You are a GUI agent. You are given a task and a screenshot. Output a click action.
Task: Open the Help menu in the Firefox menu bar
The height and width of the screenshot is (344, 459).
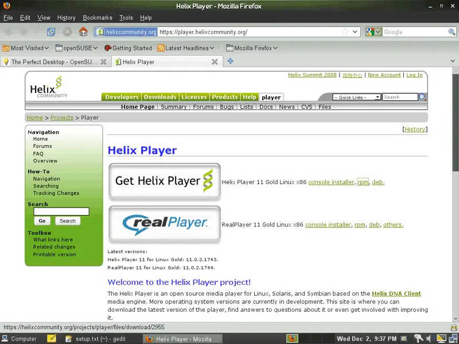pos(146,18)
